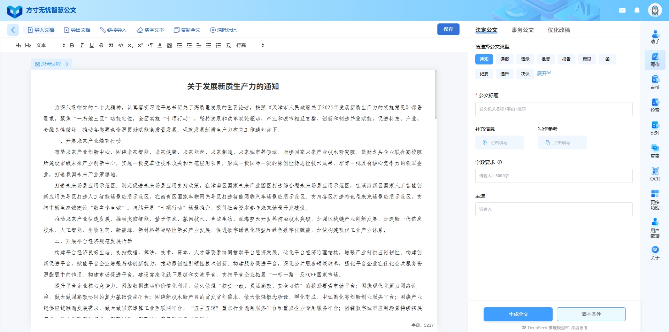Expand the 思考过程 thinking process section
669x332 pixels.
tap(52, 64)
